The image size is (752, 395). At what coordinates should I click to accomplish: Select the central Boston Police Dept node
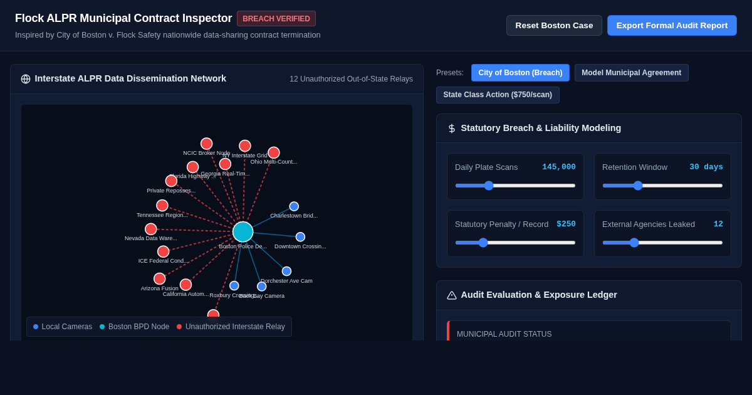(x=243, y=232)
